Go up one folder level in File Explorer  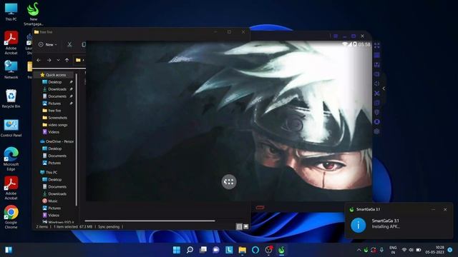67,60
